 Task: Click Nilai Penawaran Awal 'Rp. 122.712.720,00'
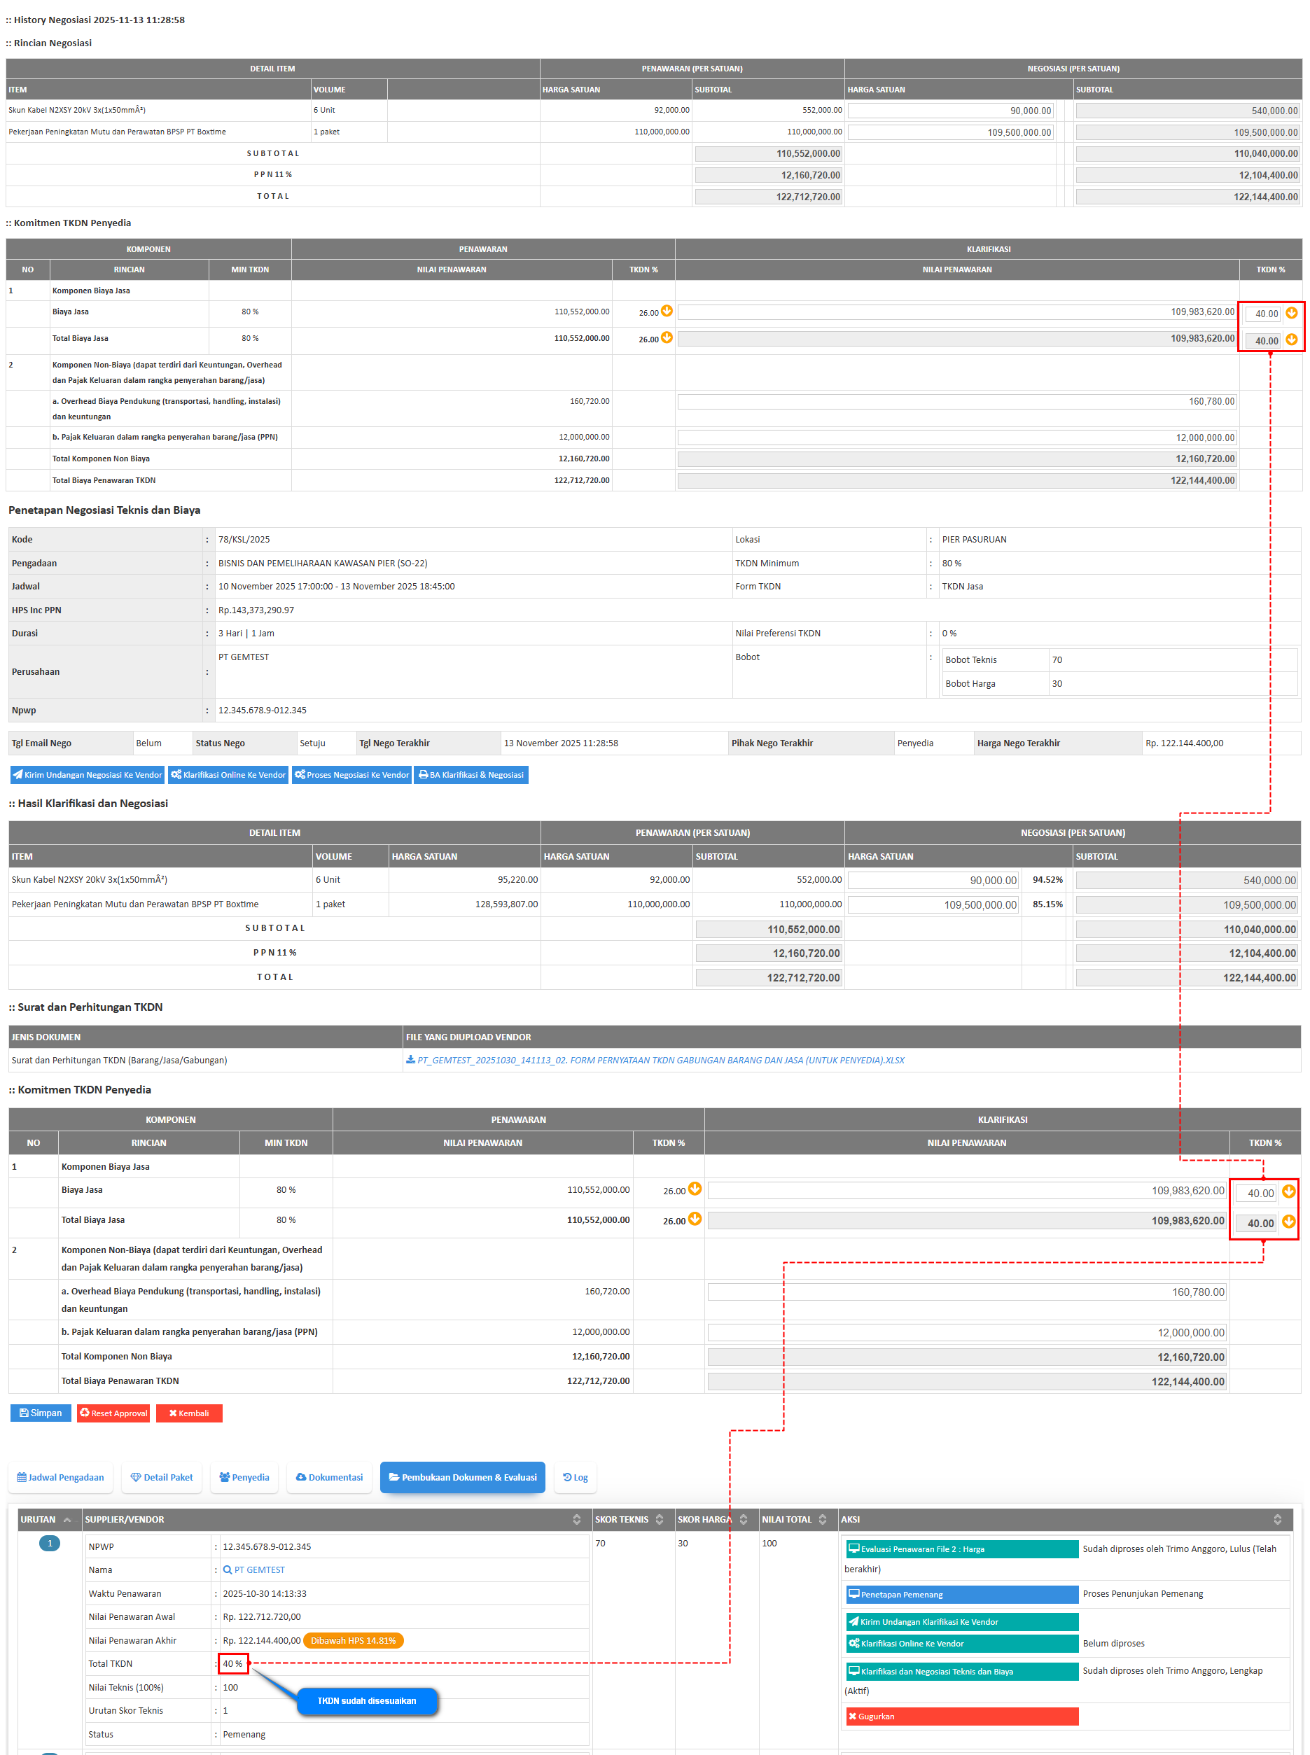pos(262,1617)
